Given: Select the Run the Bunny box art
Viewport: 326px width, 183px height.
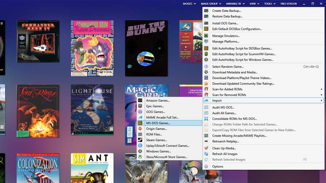Looking at the screenshot, I should tap(146, 49).
